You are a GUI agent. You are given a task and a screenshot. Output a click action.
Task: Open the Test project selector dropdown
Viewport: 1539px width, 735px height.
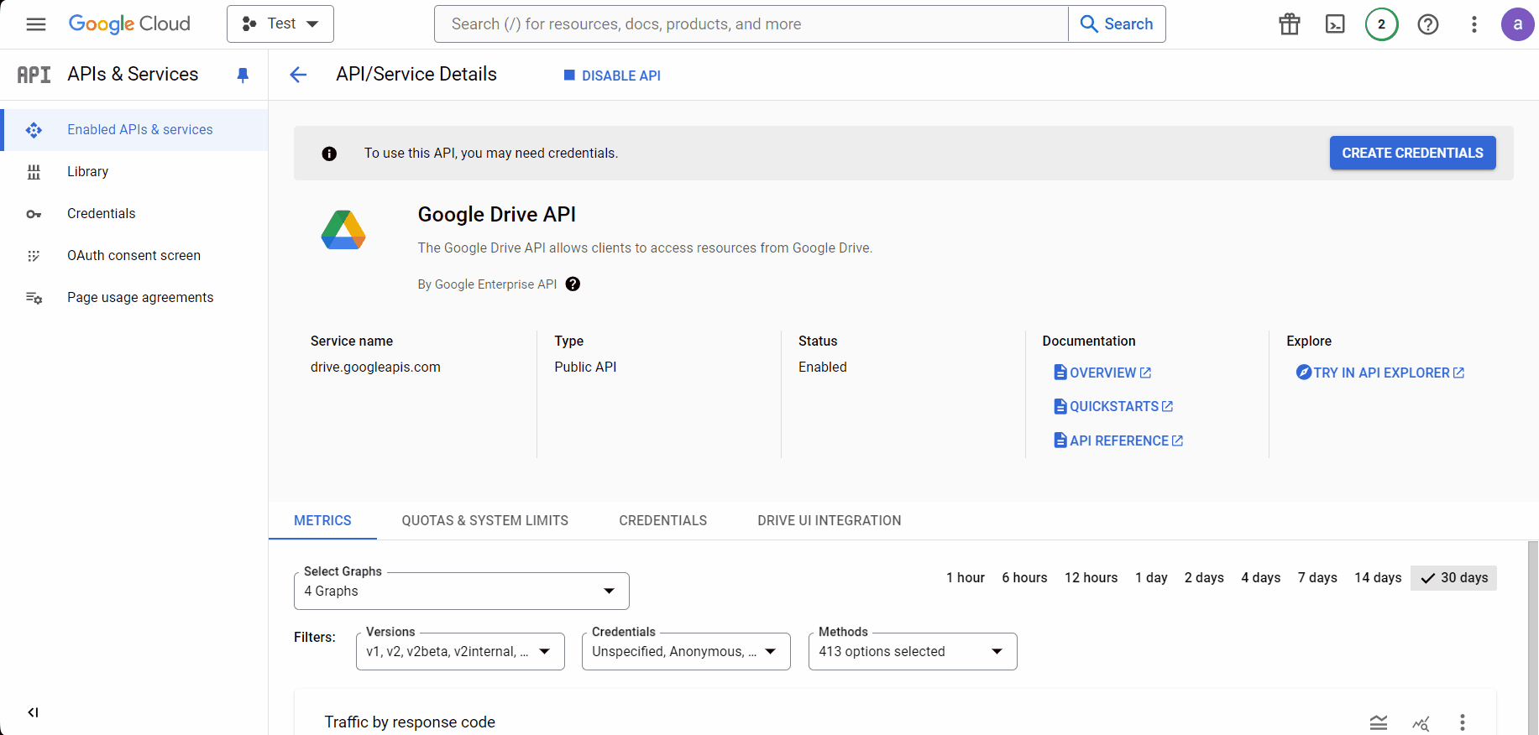coord(280,24)
